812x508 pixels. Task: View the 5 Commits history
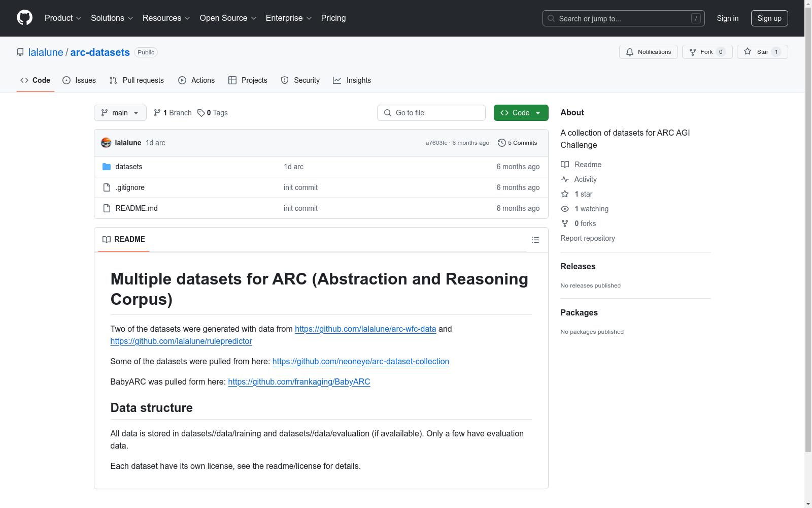click(518, 143)
